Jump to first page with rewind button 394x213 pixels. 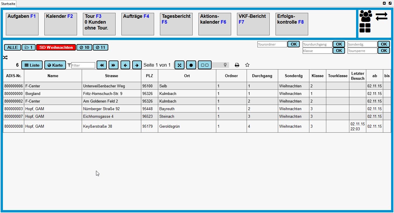102,65
